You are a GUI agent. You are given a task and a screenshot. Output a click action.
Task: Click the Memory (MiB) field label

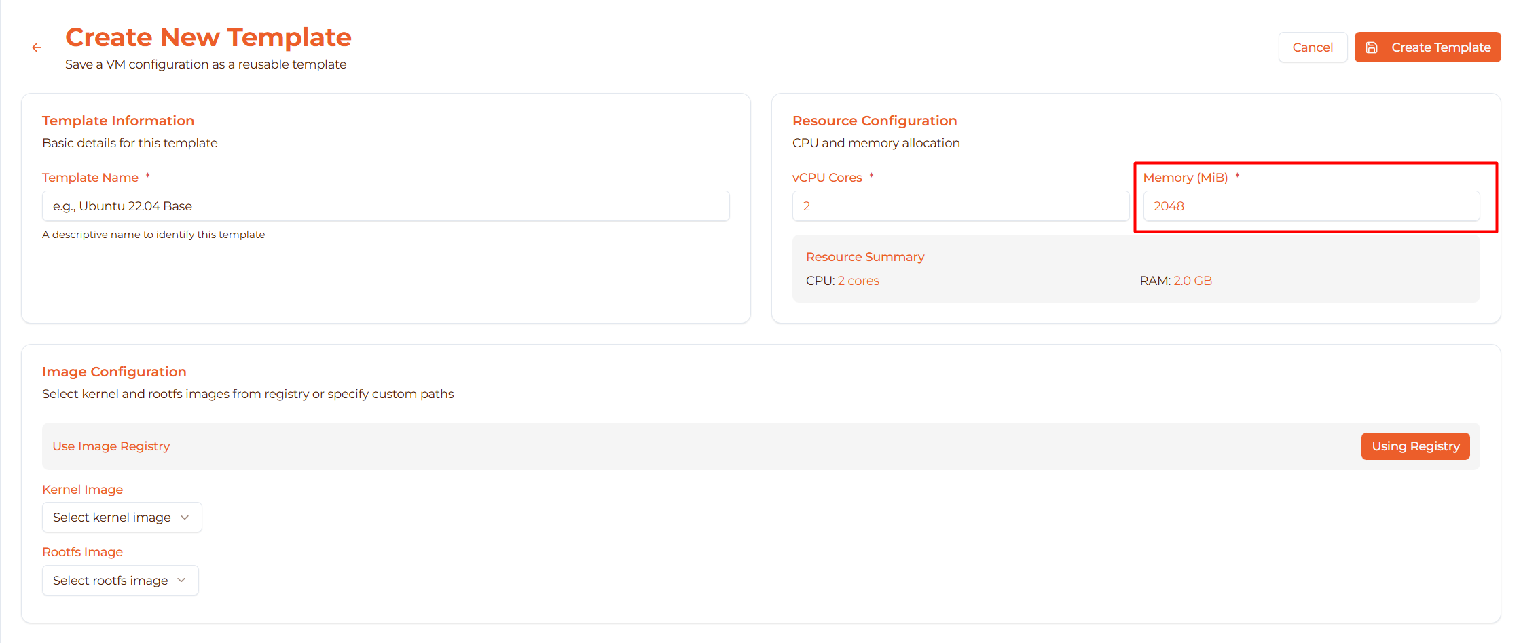[1185, 178]
